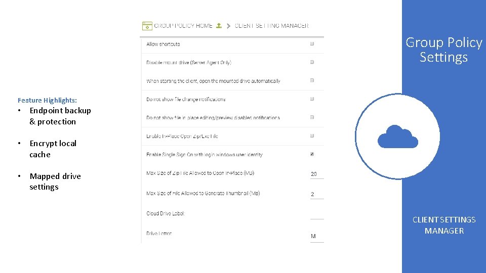This screenshot has height=273, width=486.
Task: Select the Cloud Drive Label text
Action: click(166, 213)
